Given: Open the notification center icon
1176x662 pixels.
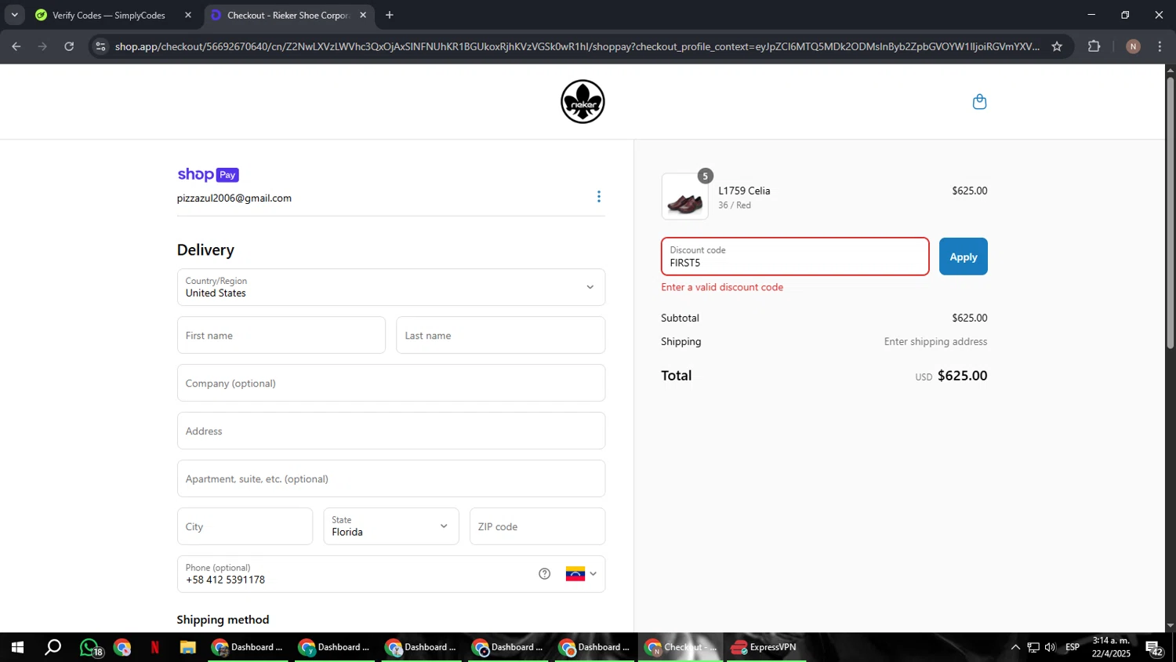Looking at the screenshot, I should point(1154,648).
